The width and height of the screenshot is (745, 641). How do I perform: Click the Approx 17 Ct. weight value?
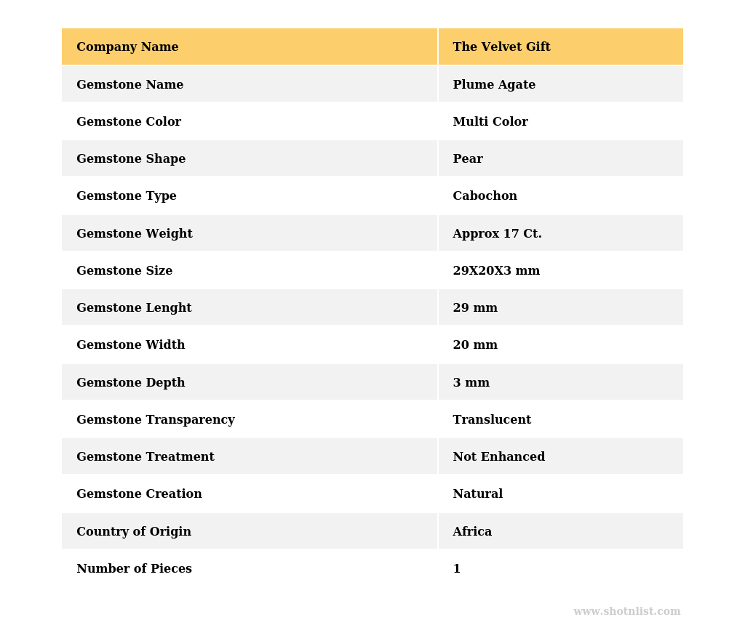click(497, 234)
